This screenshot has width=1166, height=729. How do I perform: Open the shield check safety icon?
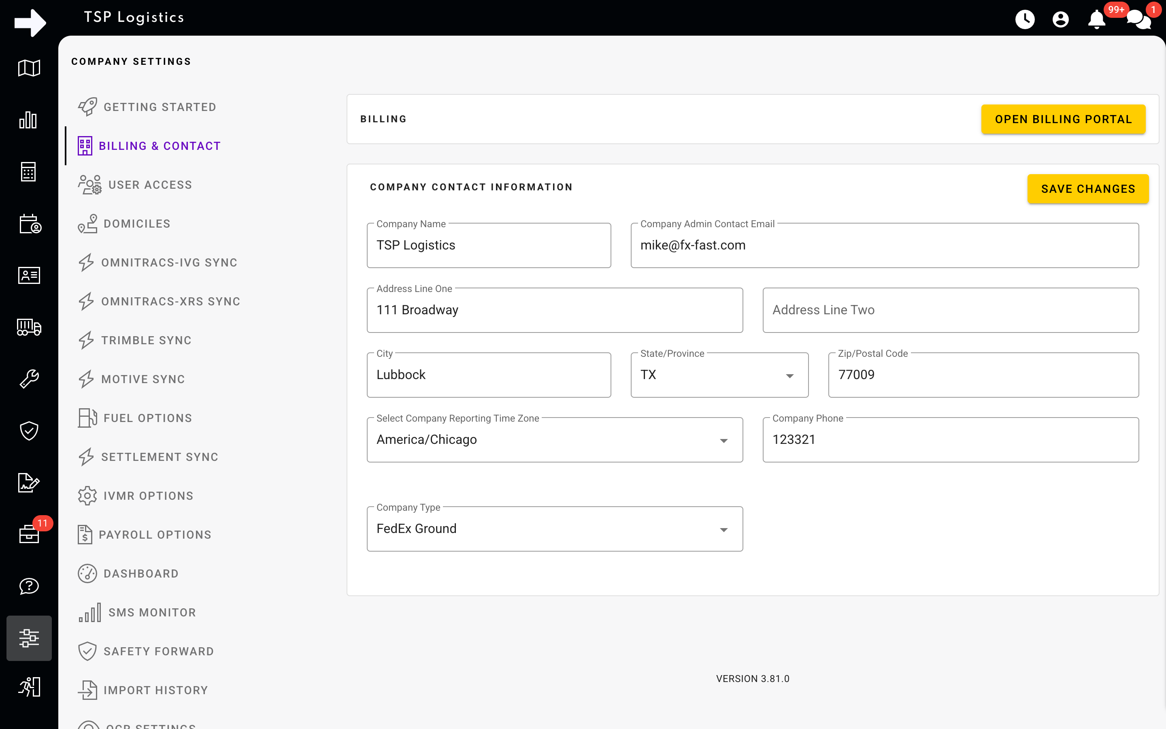(x=29, y=431)
